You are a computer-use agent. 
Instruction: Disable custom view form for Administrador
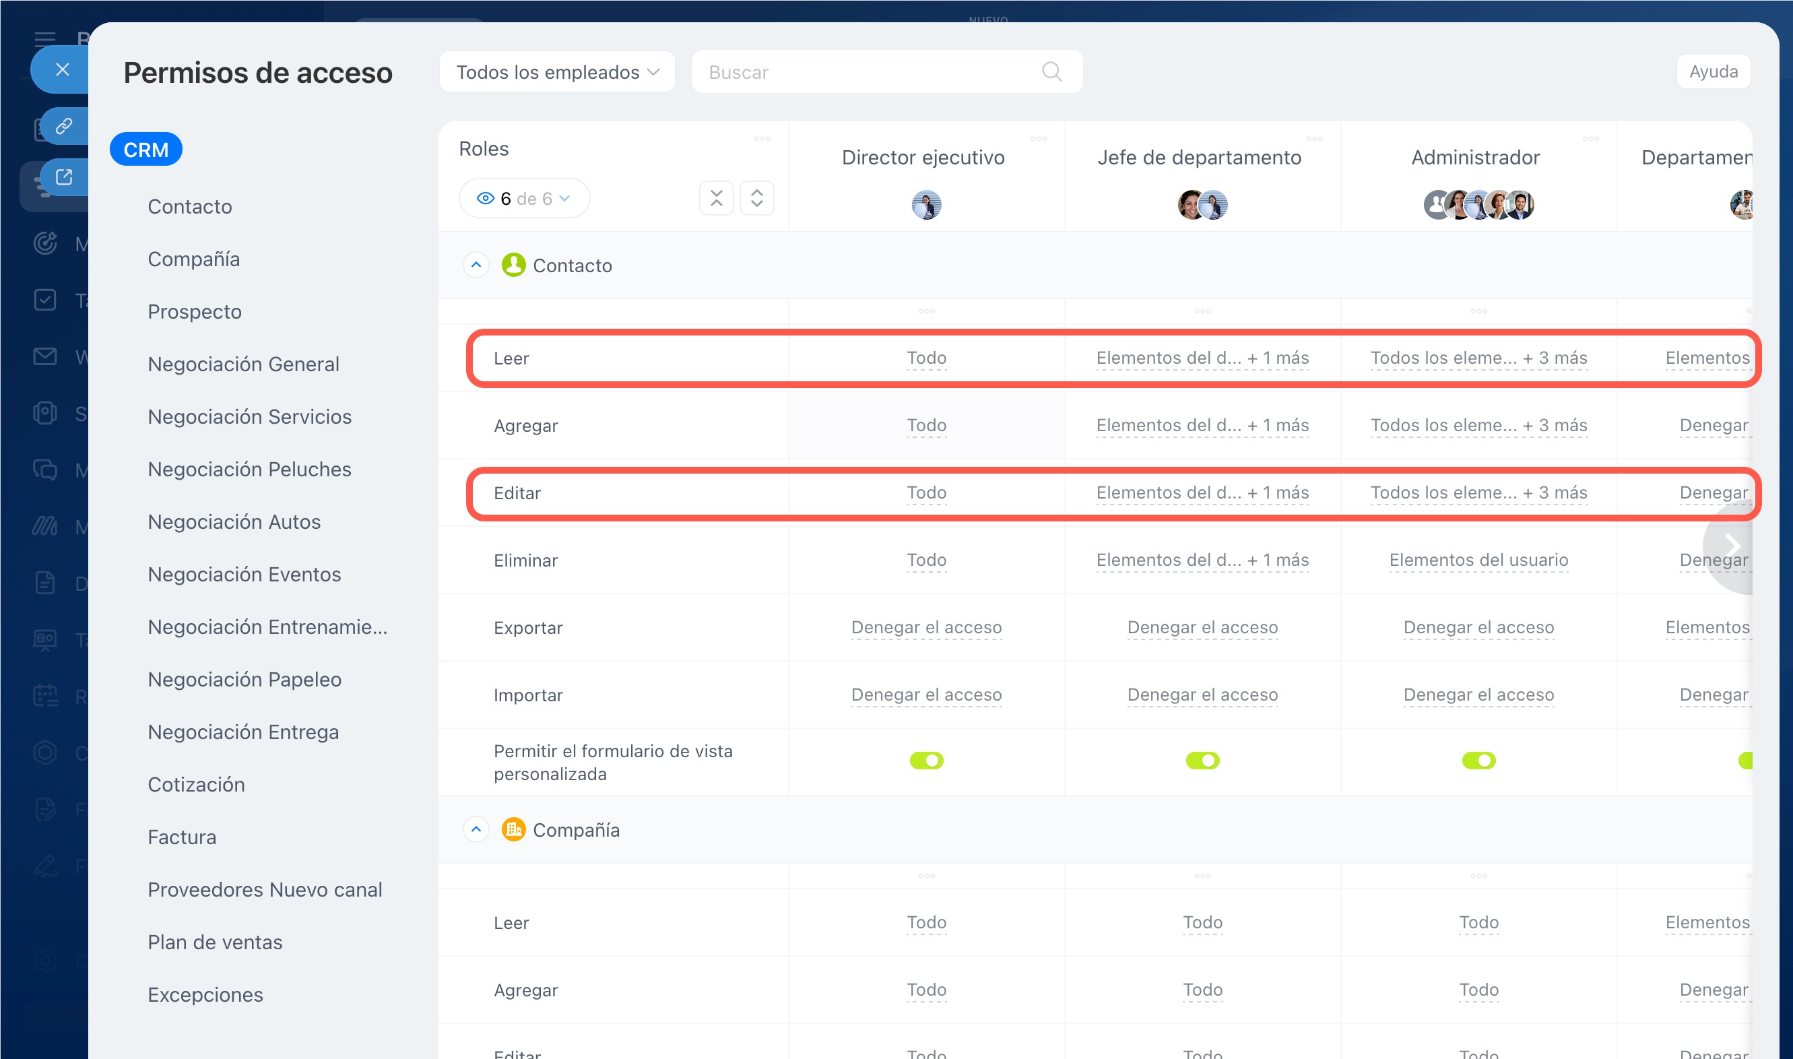tap(1478, 761)
